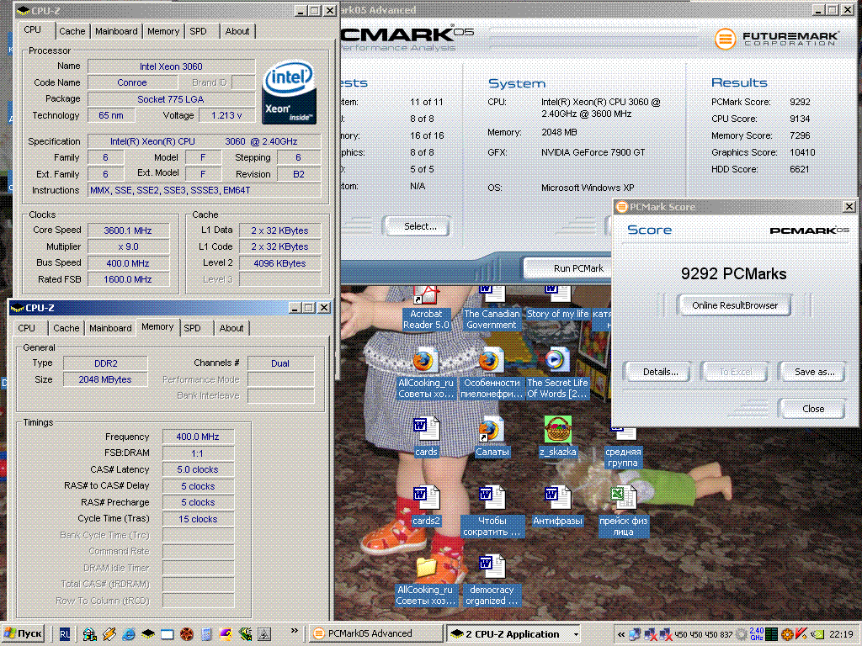Click the Kaspersky red K tray icon

pyautogui.click(x=801, y=634)
